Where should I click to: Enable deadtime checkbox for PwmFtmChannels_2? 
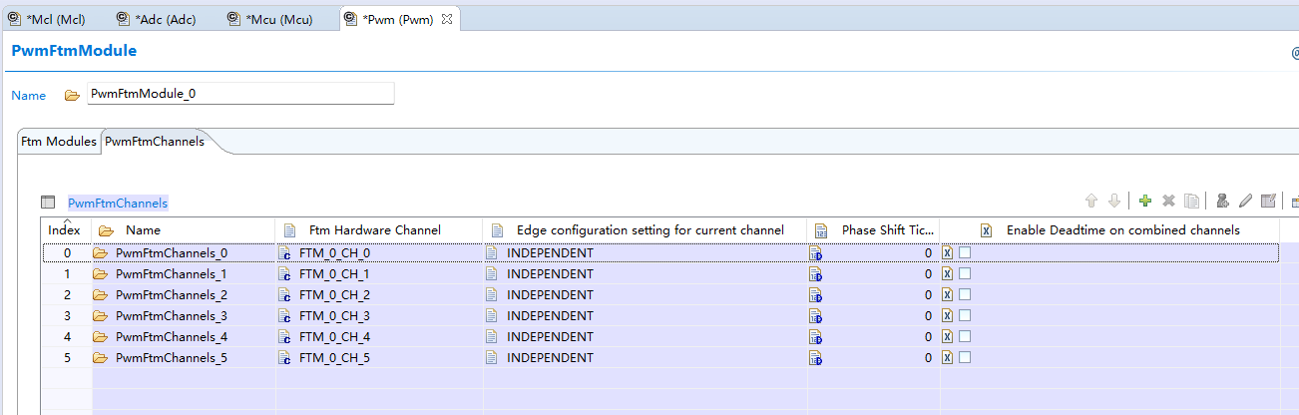tap(965, 295)
